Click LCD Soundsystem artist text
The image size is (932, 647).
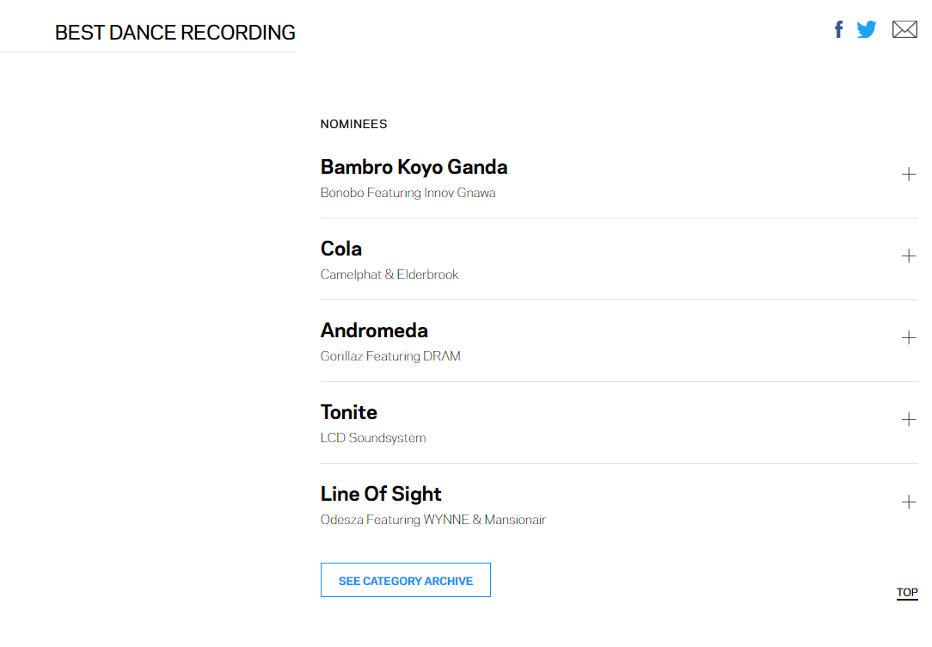(x=373, y=438)
